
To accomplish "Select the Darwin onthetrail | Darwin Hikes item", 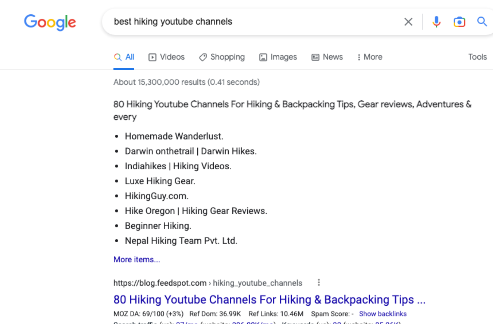I will pos(191,151).
